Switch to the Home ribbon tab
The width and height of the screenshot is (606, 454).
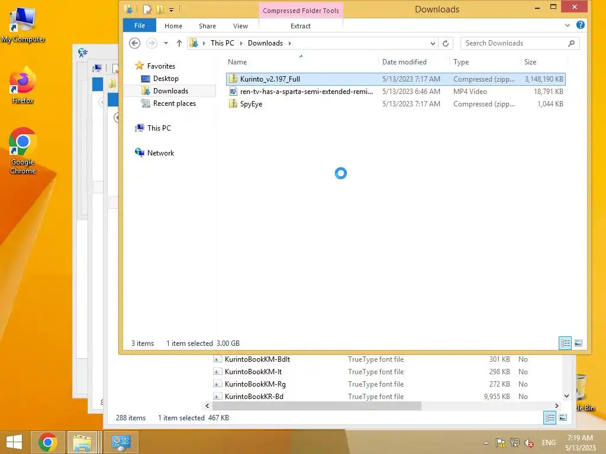(x=173, y=26)
